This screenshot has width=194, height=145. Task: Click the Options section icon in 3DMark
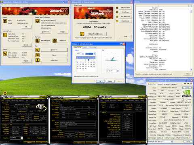5,54
